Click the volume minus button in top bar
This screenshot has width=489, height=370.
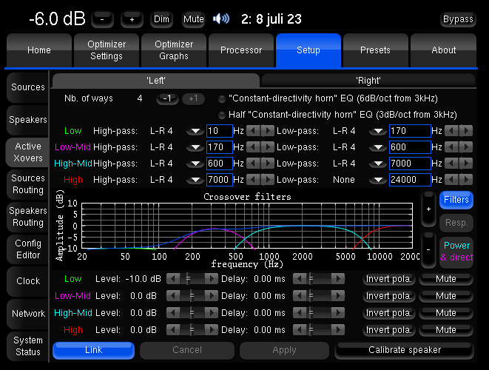point(104,19)
